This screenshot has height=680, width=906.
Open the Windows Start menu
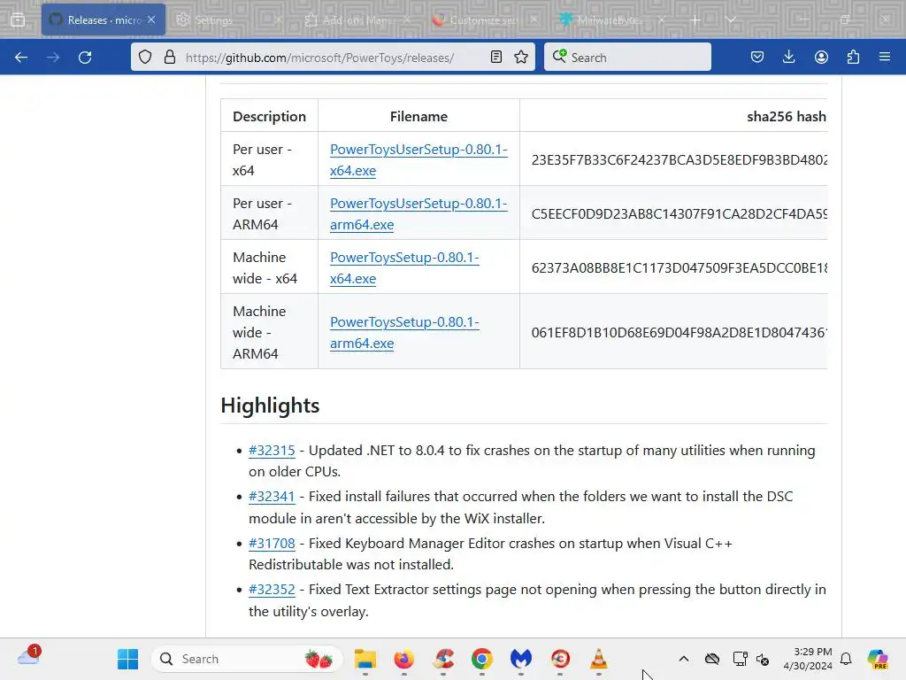(x=127, y=659)
